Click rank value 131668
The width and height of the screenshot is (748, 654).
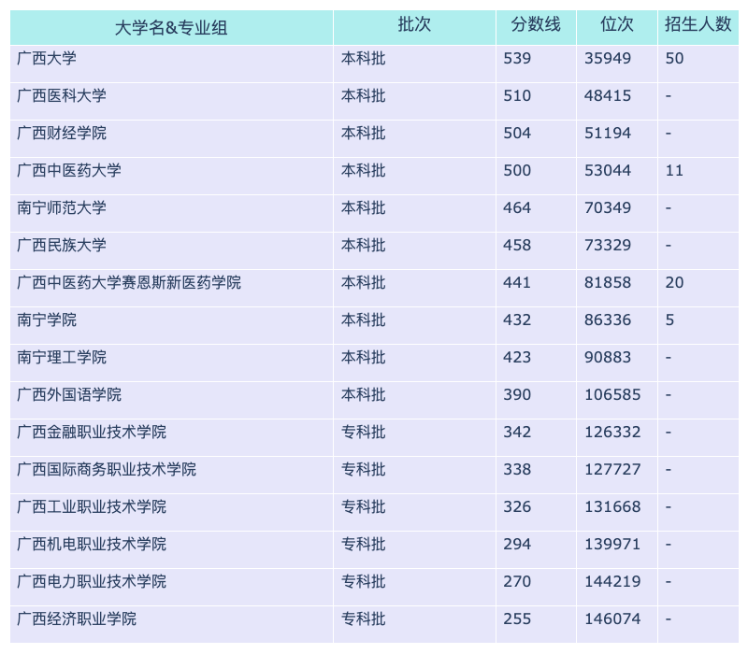tap(612, 506)
